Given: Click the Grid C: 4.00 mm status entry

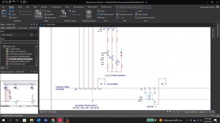Looking at the screenshot, I should [x=191, y=112].
